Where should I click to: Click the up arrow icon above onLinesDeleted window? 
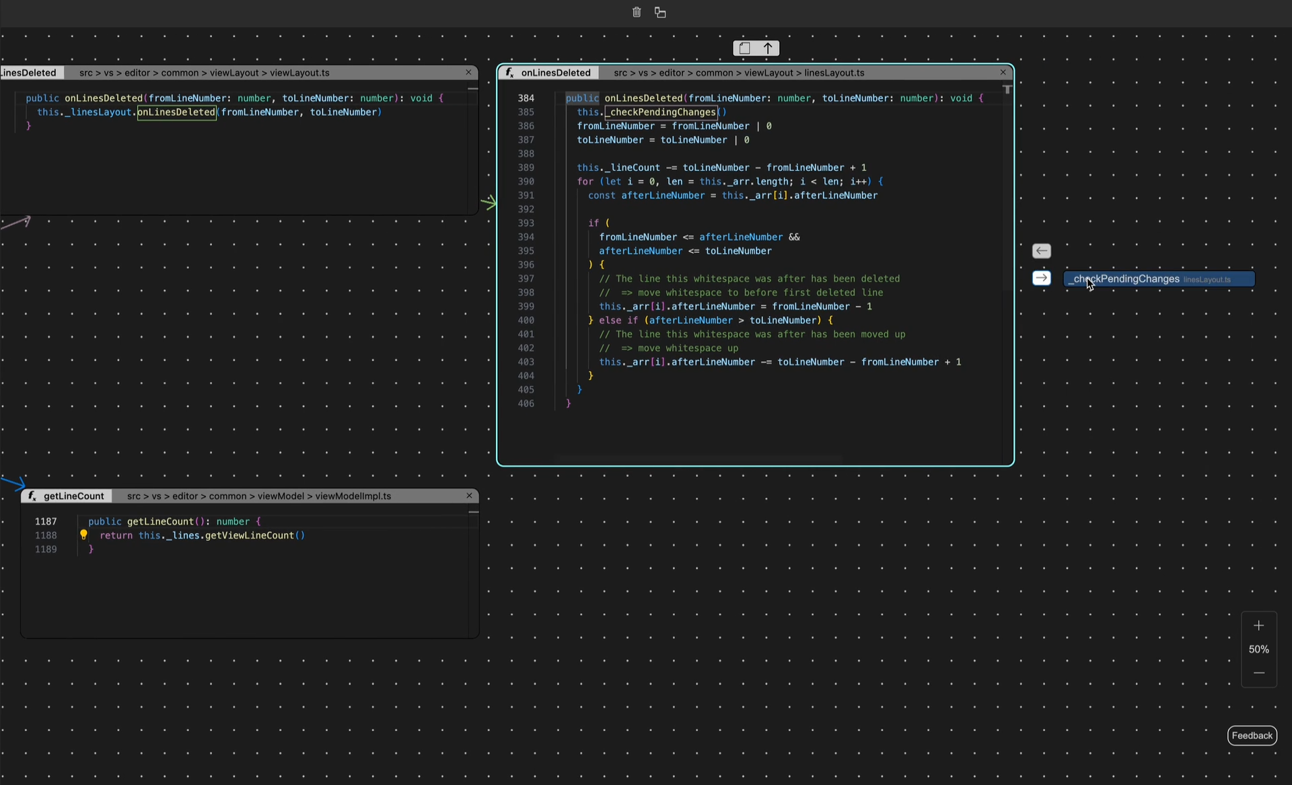click(768, 48)
